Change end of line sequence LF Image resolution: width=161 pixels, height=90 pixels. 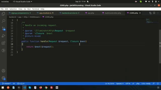click(x=133, y=83)
